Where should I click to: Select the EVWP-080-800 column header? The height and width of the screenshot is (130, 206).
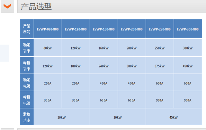48,29
